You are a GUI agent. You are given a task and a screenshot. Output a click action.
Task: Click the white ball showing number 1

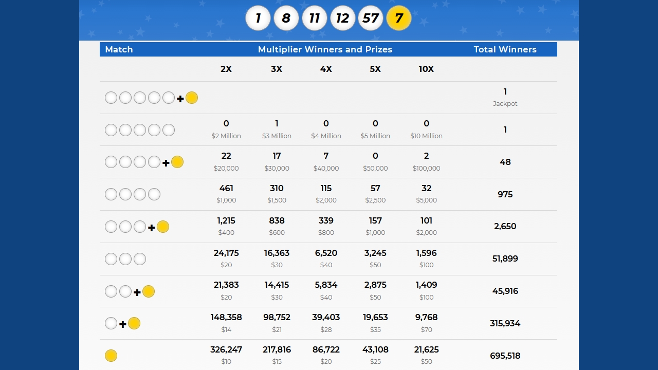pos(258,18)
